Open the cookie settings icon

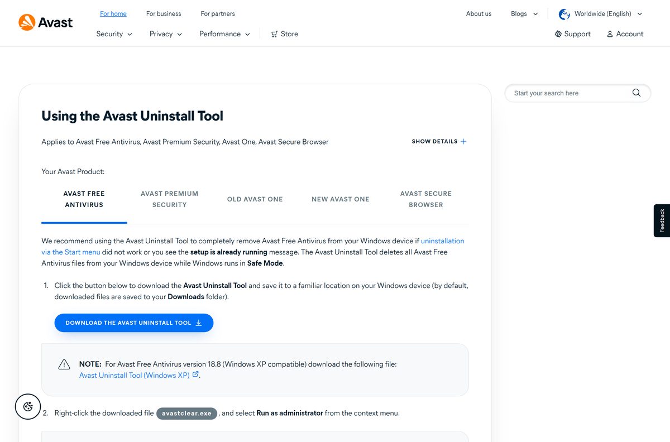[x=28, y=407]
